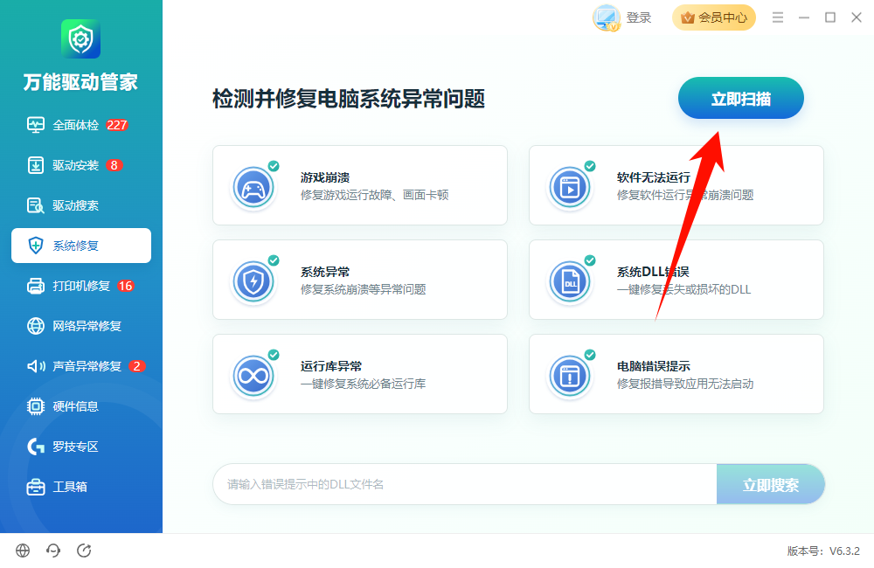This screenshot has height=568, width=874.
Task: Click the 工具箱 toolbox icon
Action: pos(36,487)
